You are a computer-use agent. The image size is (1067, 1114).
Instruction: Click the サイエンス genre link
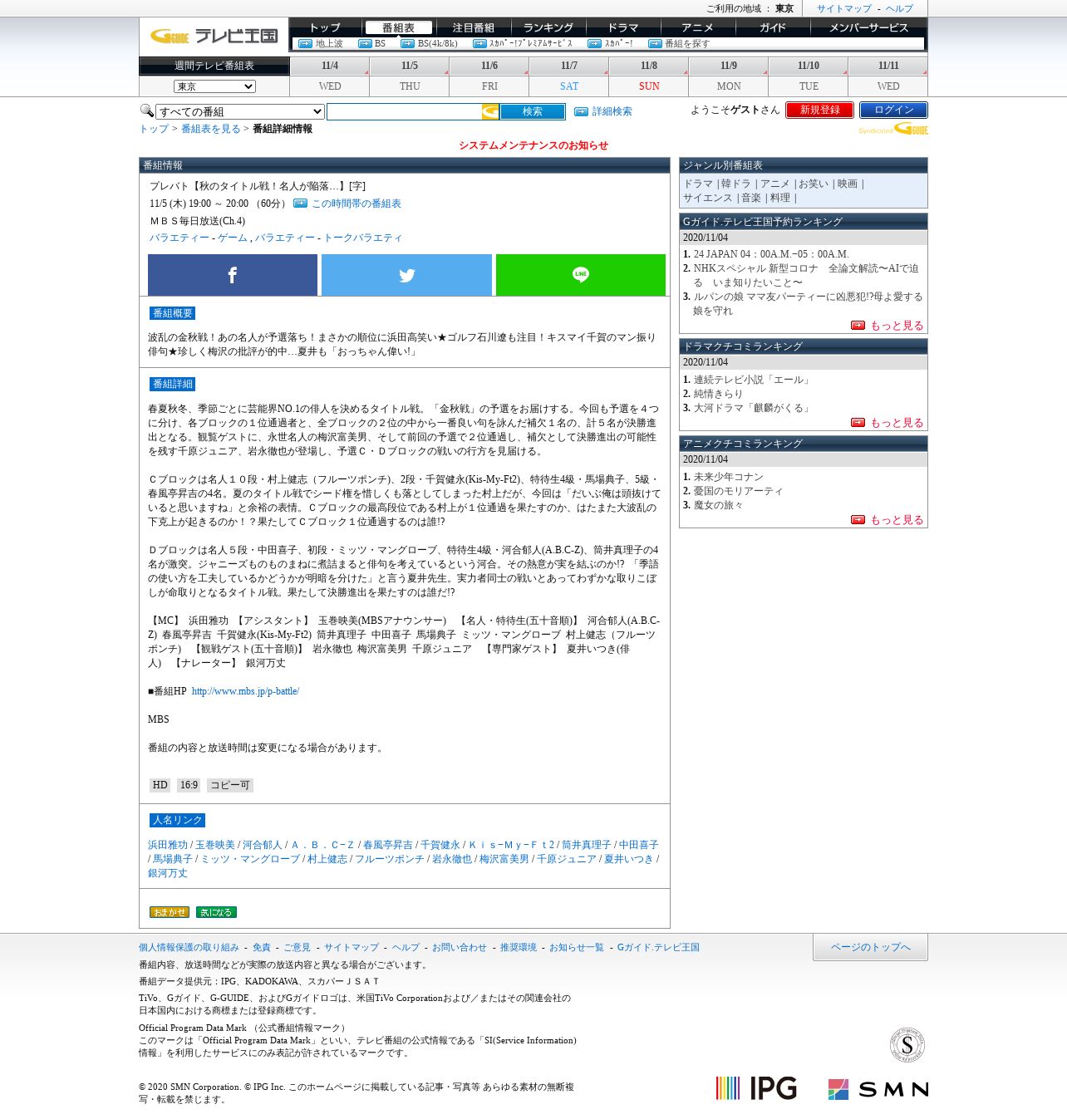pos(707,198)
